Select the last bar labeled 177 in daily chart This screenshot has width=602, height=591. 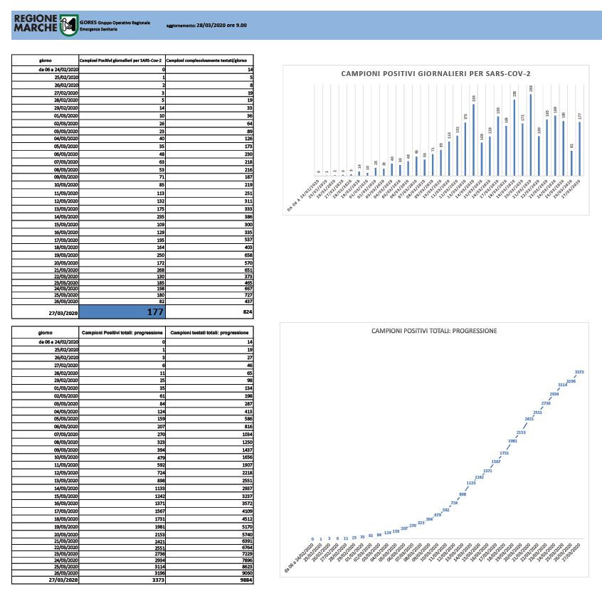(580, 149)
